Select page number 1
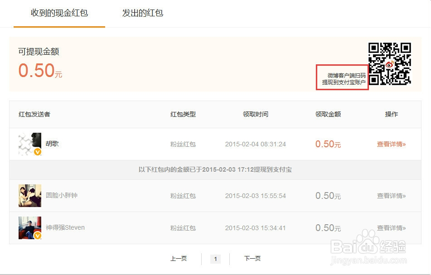 216,259
